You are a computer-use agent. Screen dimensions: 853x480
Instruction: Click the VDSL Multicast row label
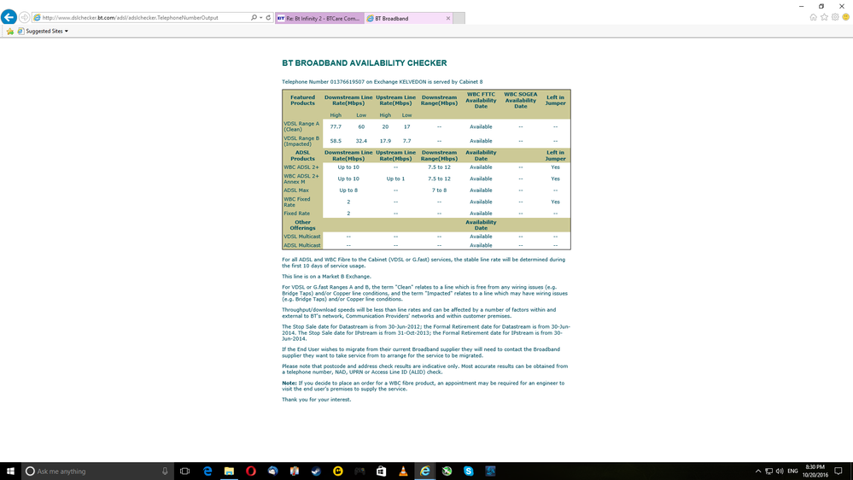302,237
